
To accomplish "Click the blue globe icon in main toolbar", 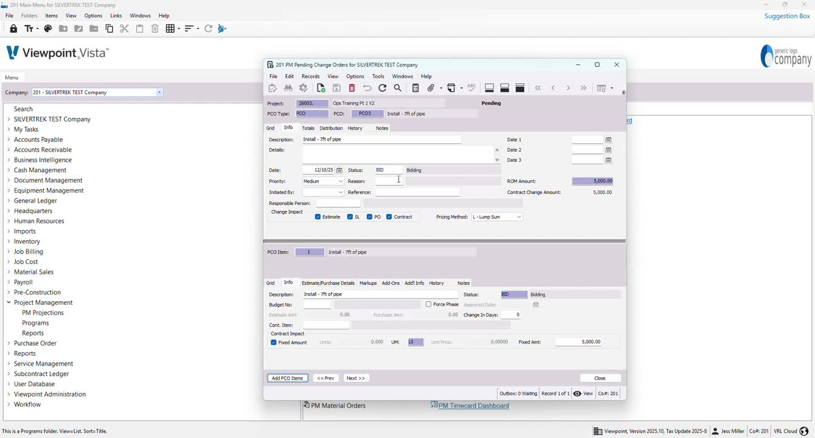I will pos(222,29).
